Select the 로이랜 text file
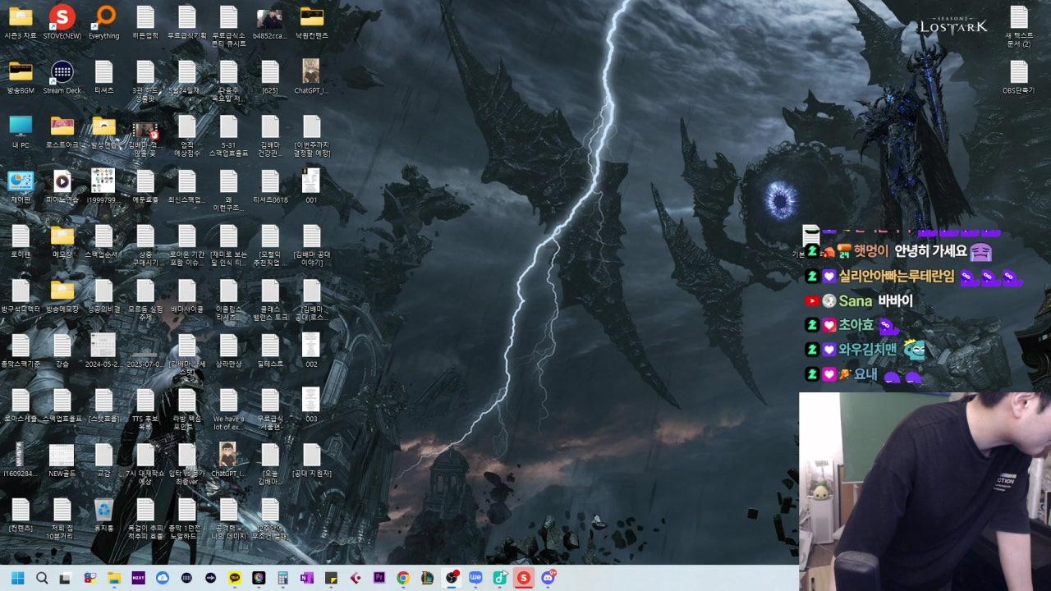Screen dimensions: 1051x591 21,241
